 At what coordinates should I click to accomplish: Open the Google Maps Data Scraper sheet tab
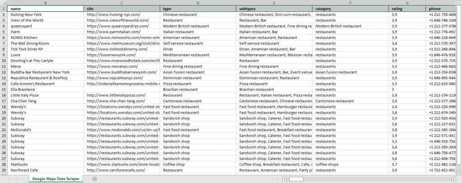[x=56, y=179]
